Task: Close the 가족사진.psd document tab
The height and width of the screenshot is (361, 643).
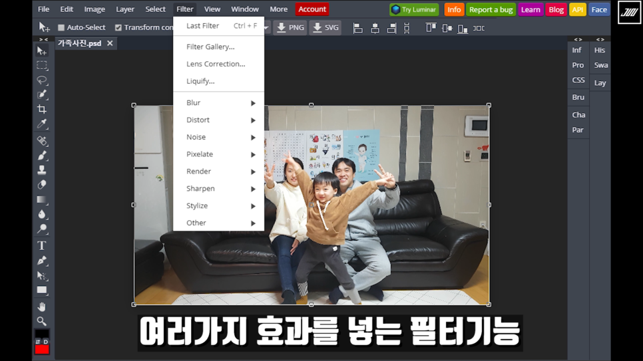Action: (x=110, y=43)
